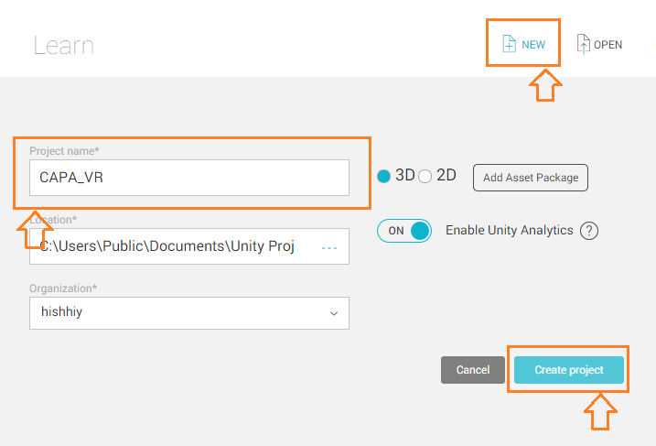Image resolution: width=656 pixels, height=446 pixels.
Task: Click the NEW project document icon
Action: pos(509,44)
